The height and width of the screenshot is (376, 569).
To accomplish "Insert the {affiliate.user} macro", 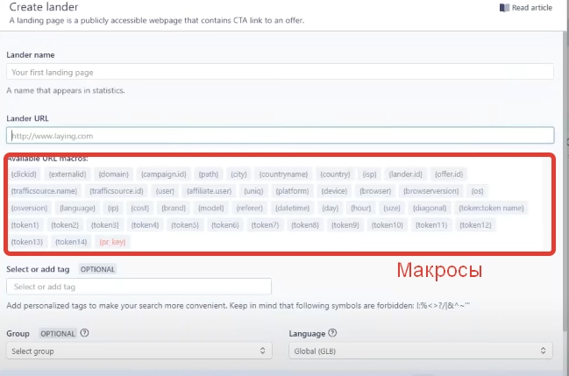I will pos(209,191).
